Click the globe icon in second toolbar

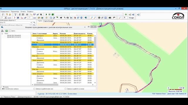pos(86,17)
